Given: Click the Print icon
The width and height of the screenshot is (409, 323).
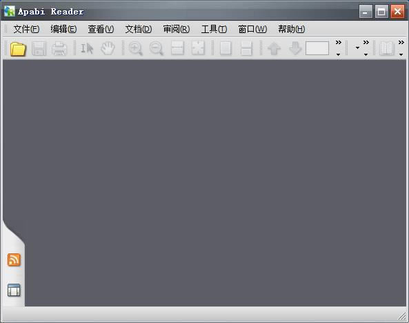Looking at the screenshot, I should [x=59, y=48].
